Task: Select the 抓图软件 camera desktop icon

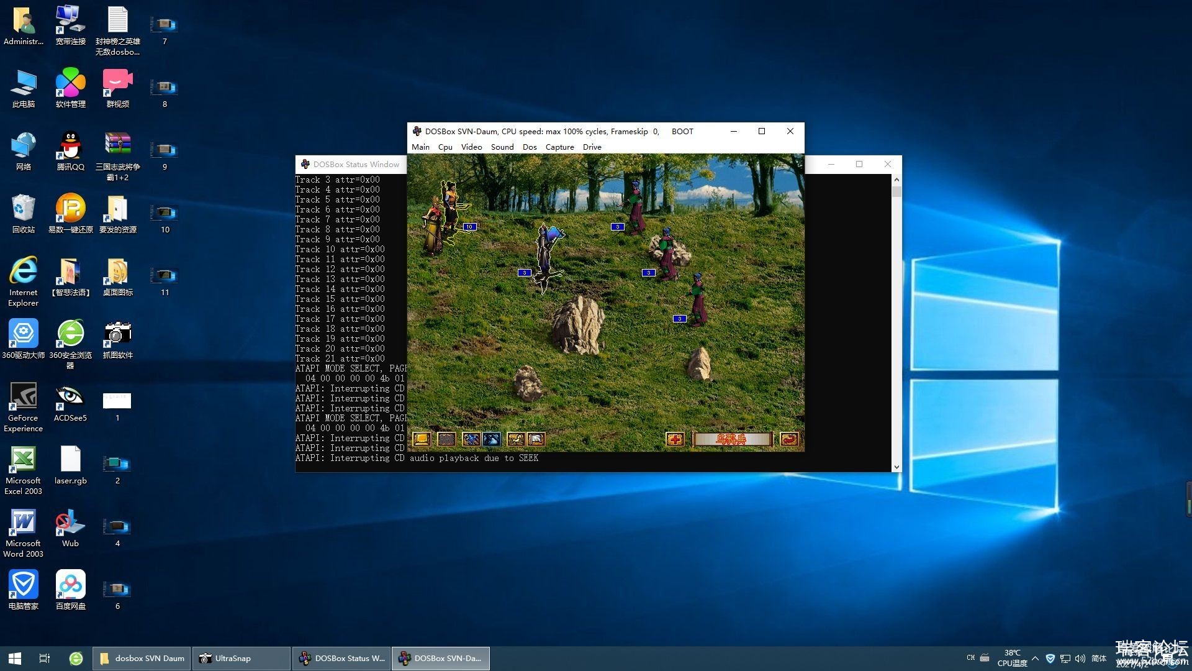Action: pos(118,340)
